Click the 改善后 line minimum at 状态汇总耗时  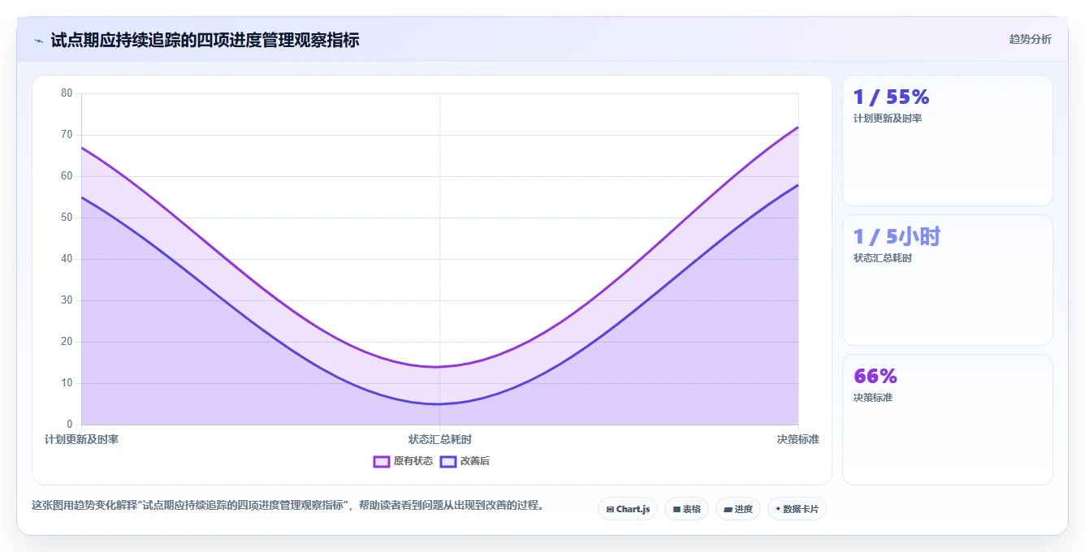(x=439, y=404)
